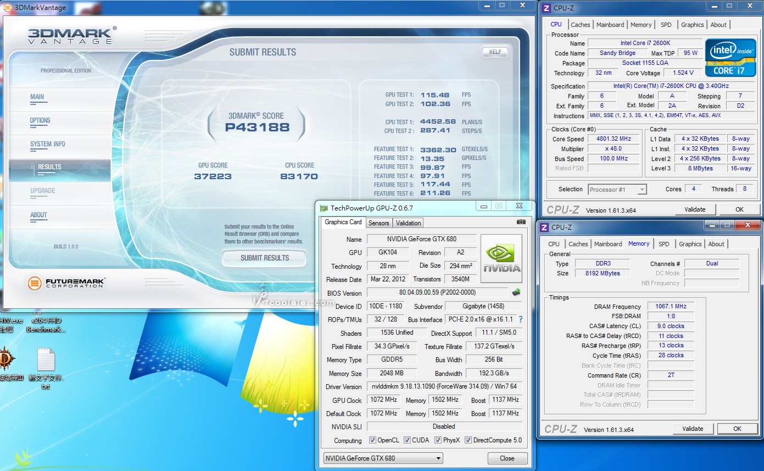Select ABOUT in 3DMark sidebar

tap(38, 215)
